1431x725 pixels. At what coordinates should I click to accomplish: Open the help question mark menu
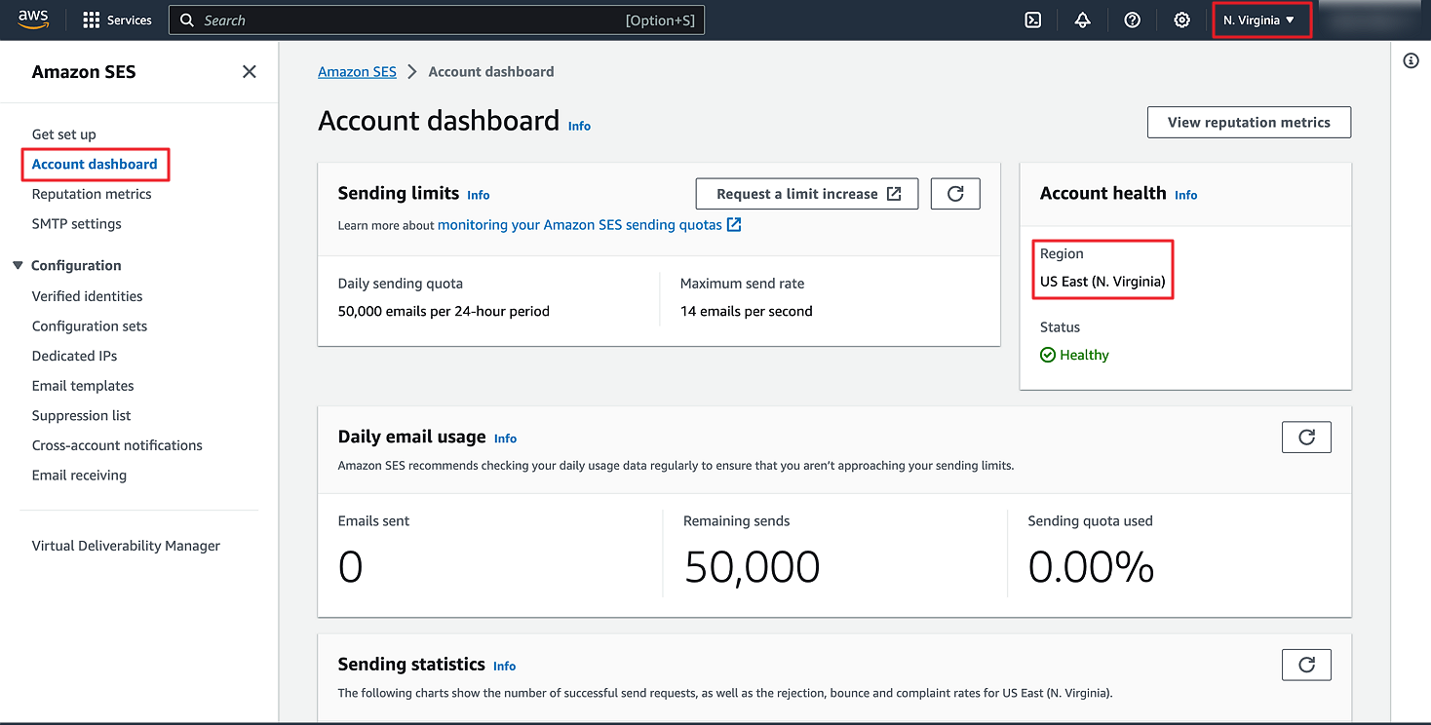click(1132, 19)
